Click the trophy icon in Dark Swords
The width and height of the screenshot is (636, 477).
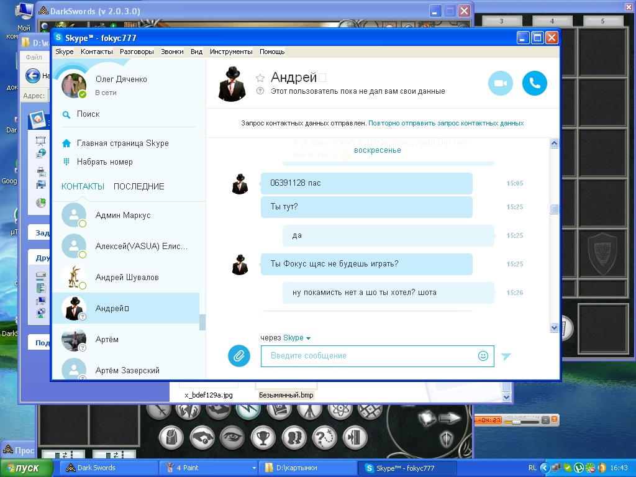click(263, 438)
